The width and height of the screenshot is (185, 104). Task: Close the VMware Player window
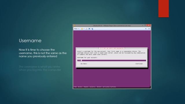[x=149, y=25]
